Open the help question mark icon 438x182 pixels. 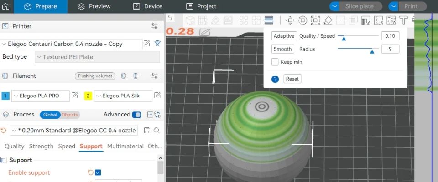pyautogui.click(x=275, y=79)
